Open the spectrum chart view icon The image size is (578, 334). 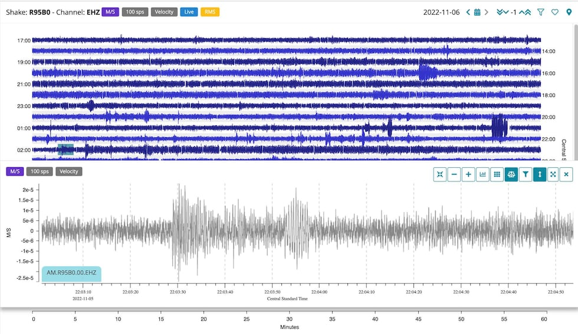coord(482,174)
